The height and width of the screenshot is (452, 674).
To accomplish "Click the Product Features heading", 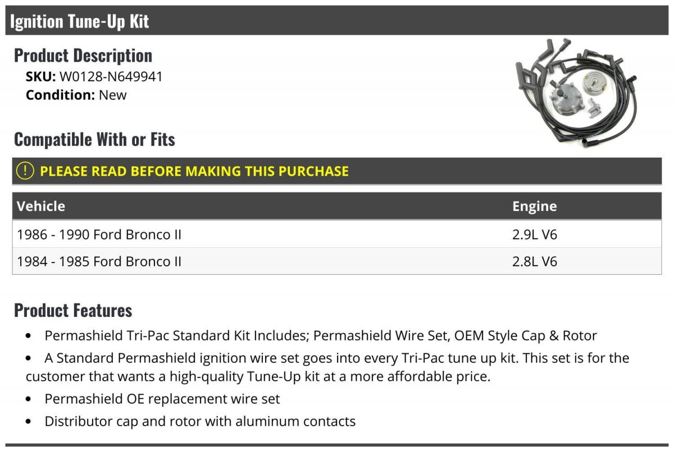I will tap(73, 310).
